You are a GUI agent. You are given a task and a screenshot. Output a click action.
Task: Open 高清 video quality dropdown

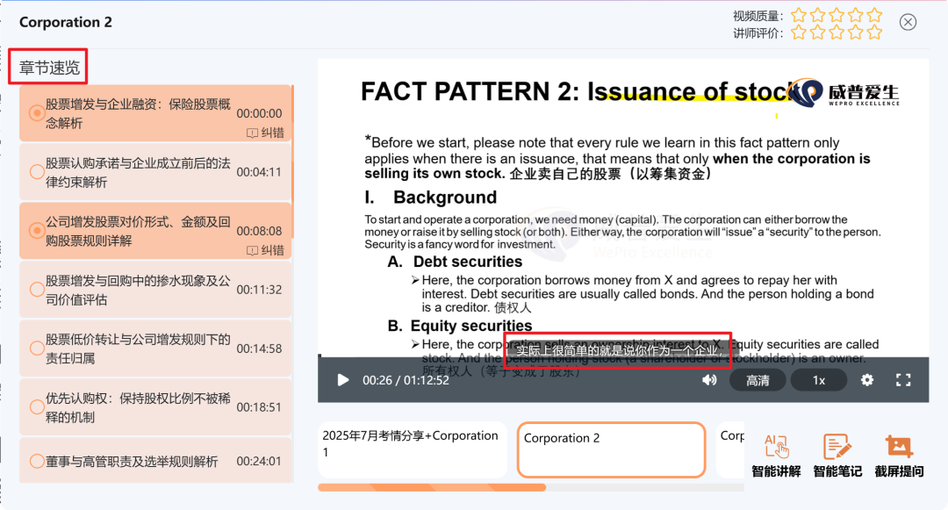point(758,380)
